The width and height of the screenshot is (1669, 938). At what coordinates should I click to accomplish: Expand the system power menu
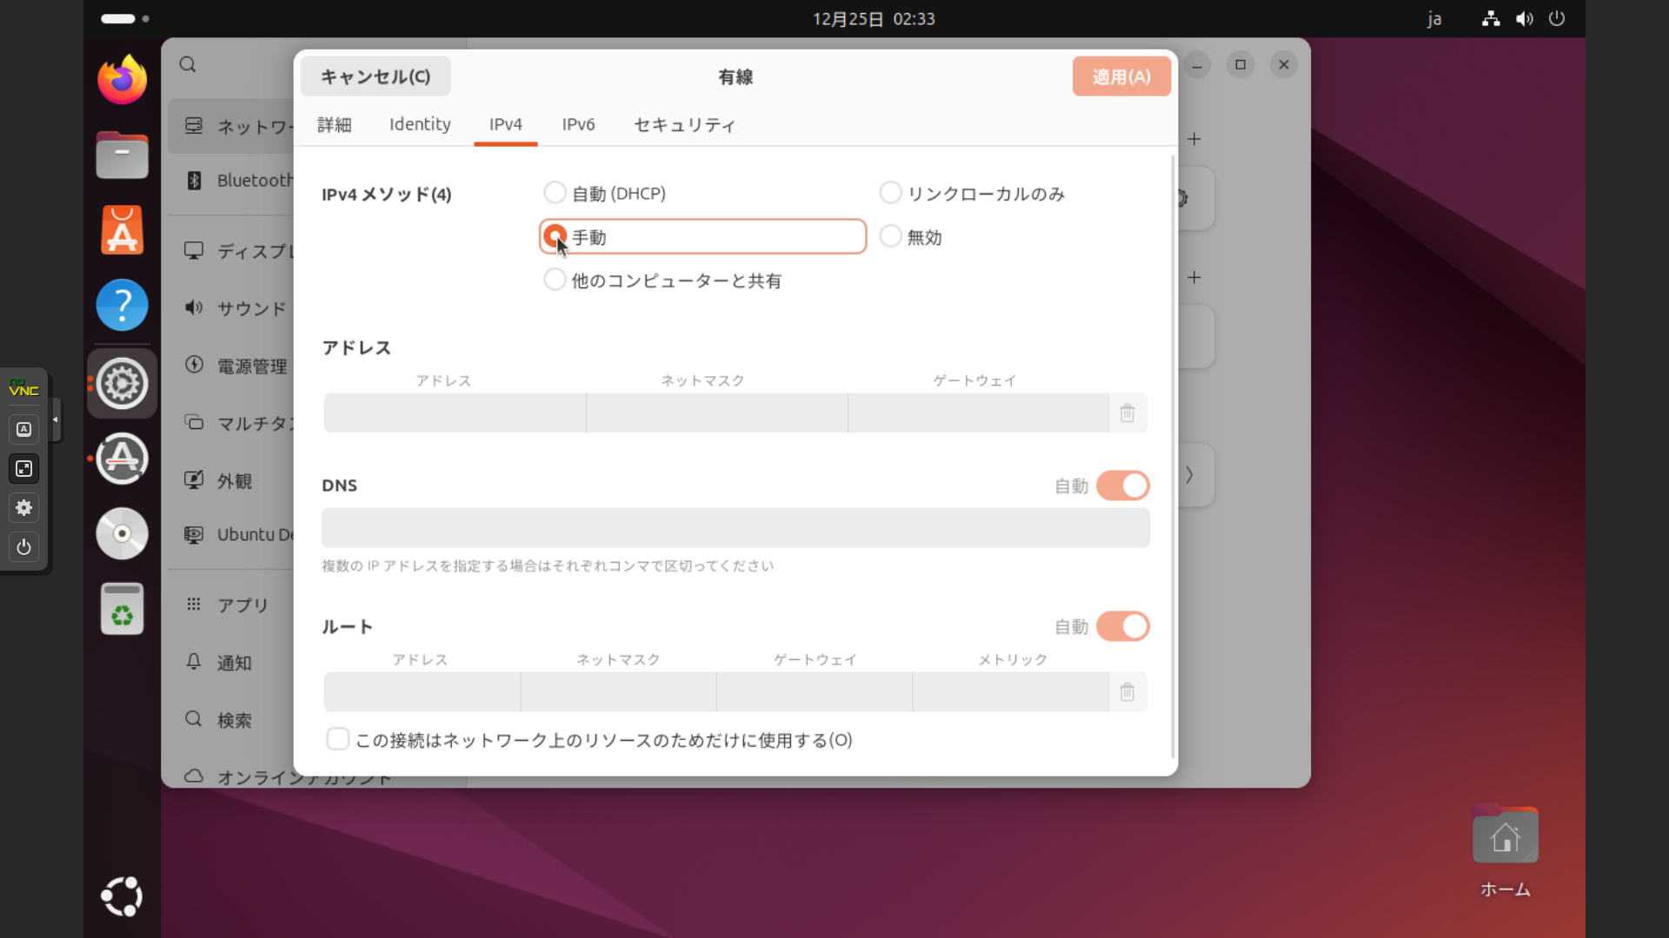[x=1557, y=18]
